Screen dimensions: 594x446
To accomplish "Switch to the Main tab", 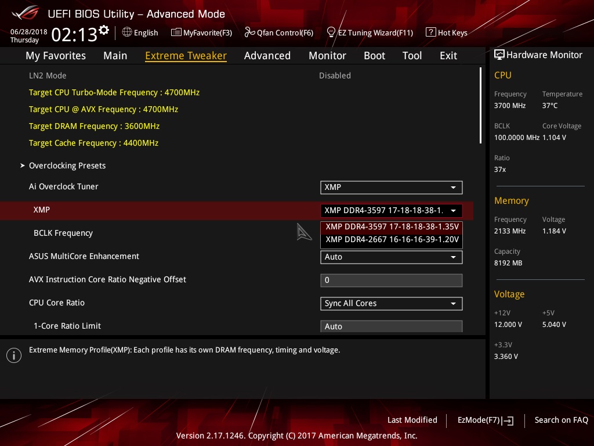I will click(x=115, y=56).
